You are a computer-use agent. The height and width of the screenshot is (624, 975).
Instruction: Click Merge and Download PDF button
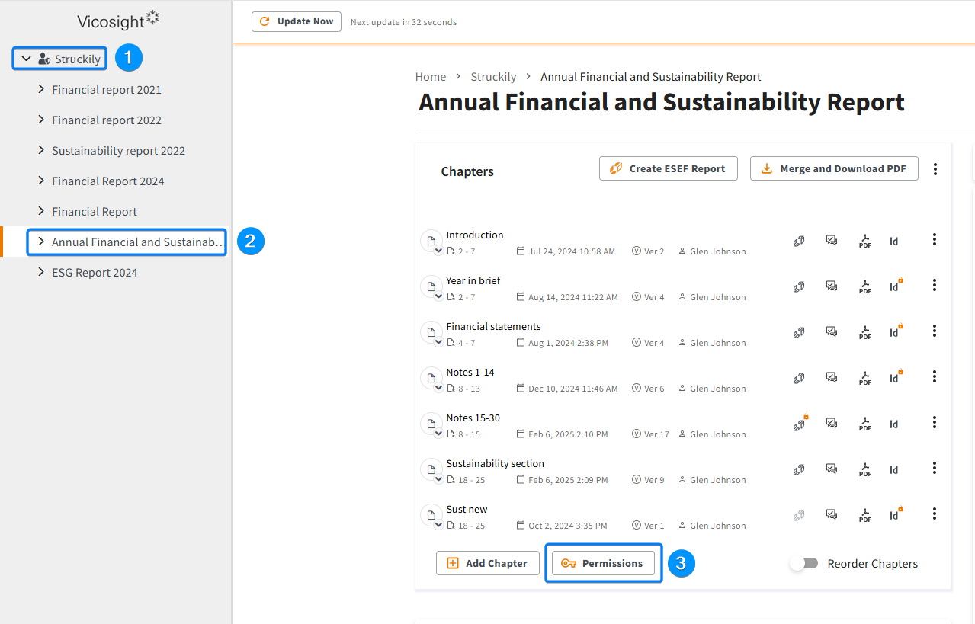point(834,168)
